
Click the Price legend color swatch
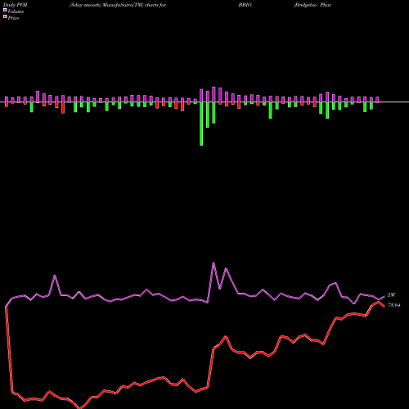pyautogui.click(x=5, y=17)
